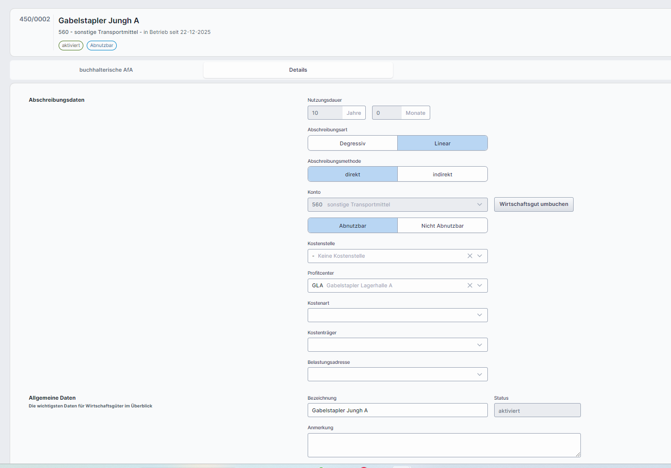671x468 pixels.
Task: Expand the Belastungsadresse dropdown
Action: click(397, 374)
